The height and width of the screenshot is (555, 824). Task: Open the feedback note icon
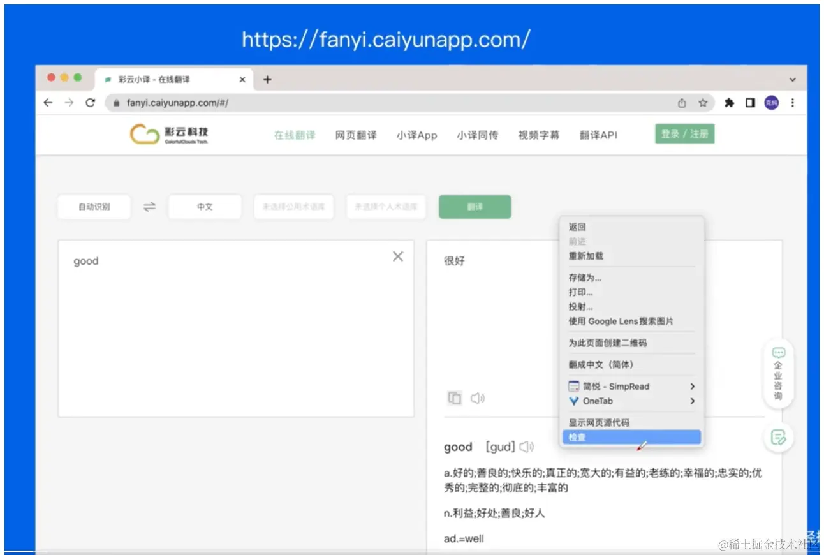(778, 437)
